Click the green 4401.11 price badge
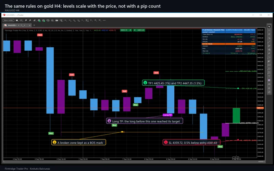274x171 pixels. tap(126, 30)
